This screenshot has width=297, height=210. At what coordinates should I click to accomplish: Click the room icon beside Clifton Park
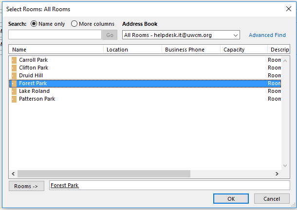click(14, 68)
